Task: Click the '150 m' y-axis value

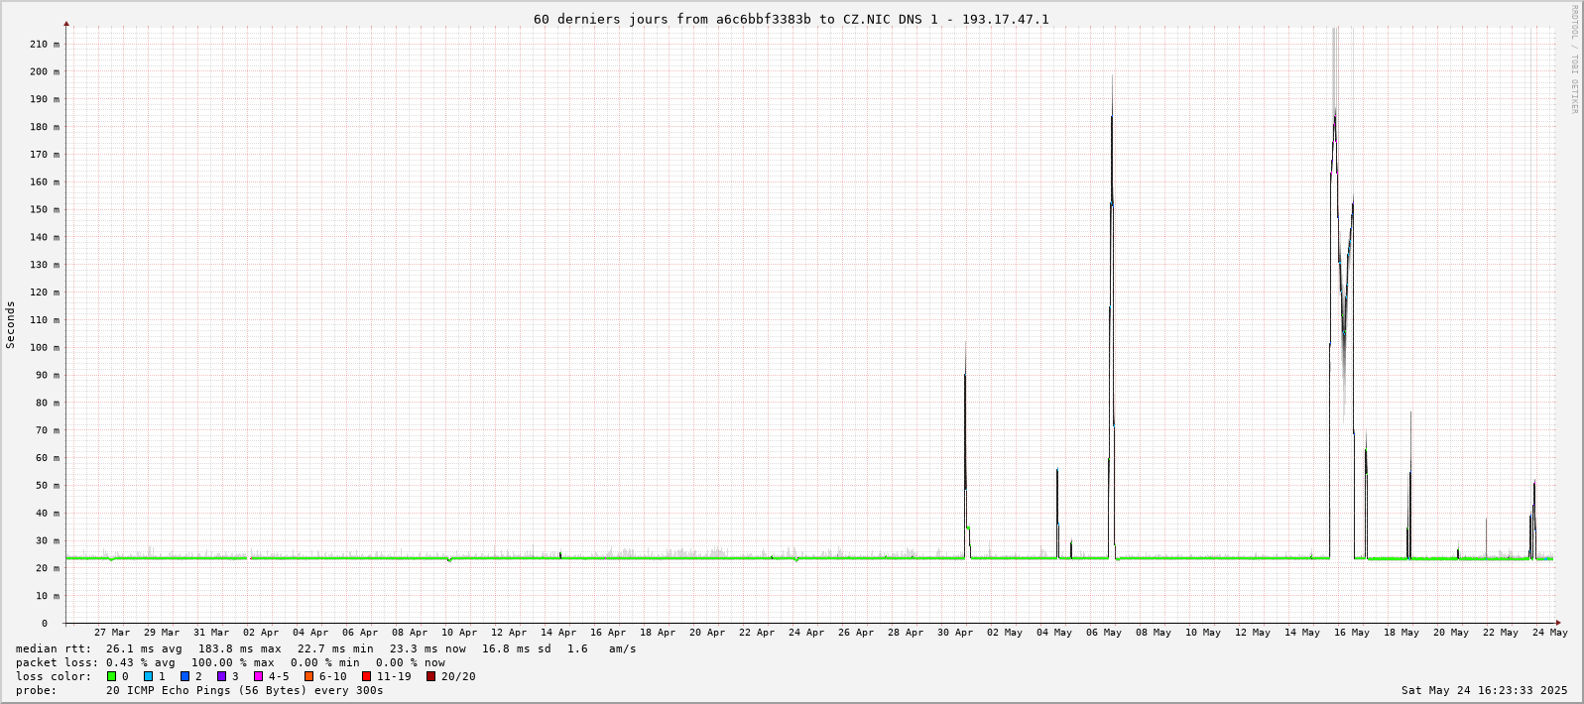Action: point(45,209)
